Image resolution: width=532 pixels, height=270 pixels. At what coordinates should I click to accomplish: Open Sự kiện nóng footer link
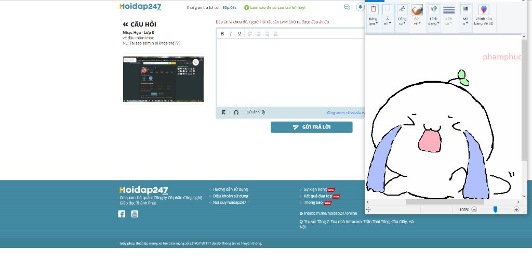pos(315,189)
